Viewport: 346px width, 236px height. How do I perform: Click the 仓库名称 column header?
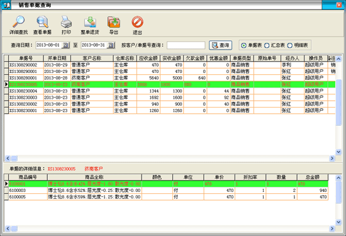click(125, 59)
